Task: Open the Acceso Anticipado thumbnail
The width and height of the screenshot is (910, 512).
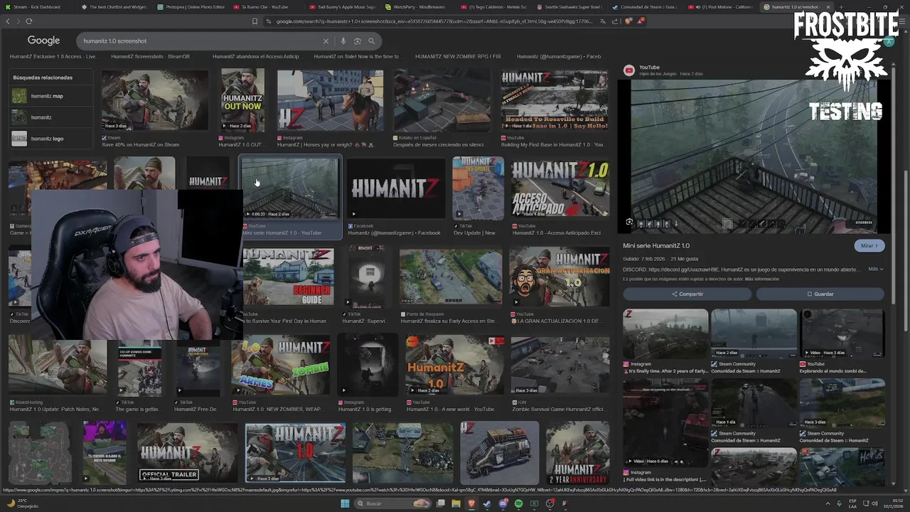Action: [560, 188]
